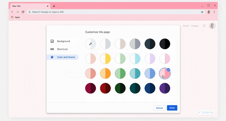Close the New Tab tab

pos(47,6)
